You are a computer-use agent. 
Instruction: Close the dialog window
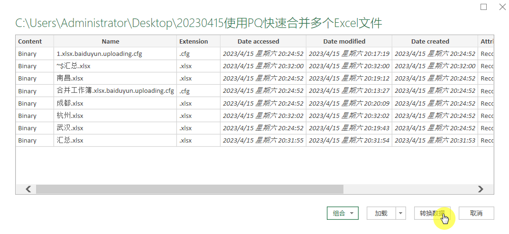point(502,7)
